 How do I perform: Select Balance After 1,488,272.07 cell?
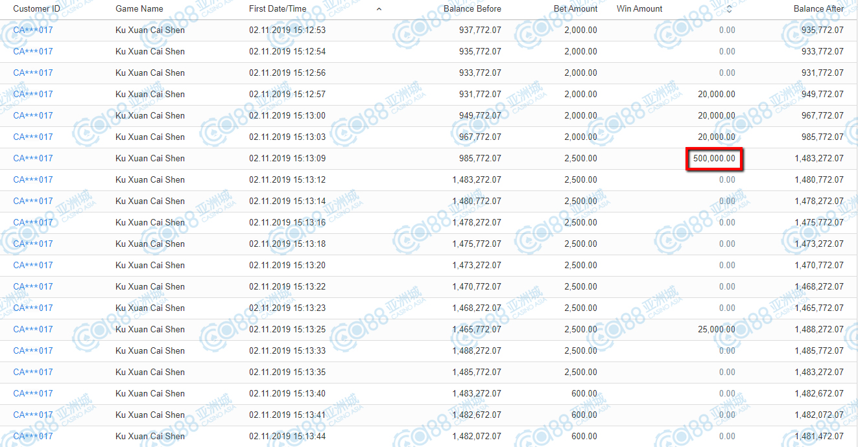click(x=819, y=329)
